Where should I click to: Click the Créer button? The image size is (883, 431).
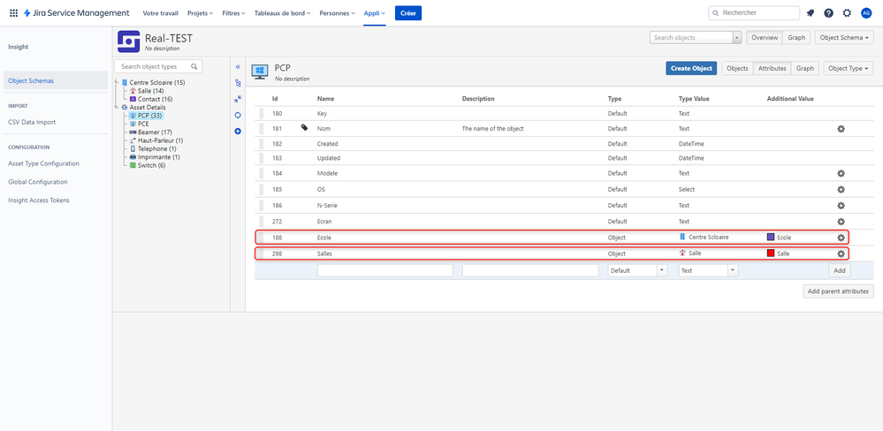[408, 13]
